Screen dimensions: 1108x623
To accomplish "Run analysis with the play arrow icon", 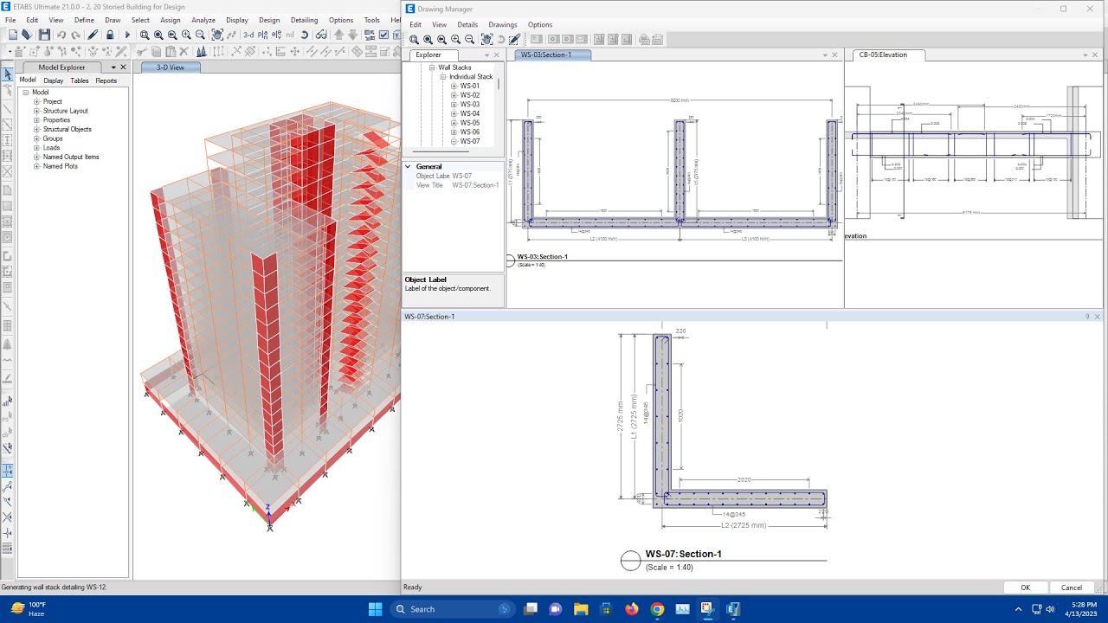I will click(127, 35).
